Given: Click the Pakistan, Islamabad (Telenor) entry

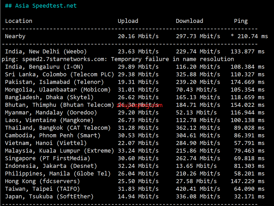Looking at the screenshot, I should [54, 82].
